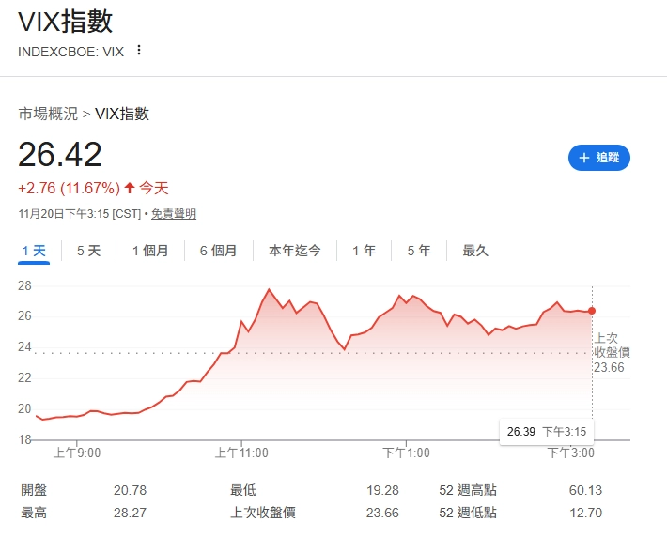Viewport: 667px width, 537px height.
Task: Click the 上午11:00 axis label
Action: (241, 453)
